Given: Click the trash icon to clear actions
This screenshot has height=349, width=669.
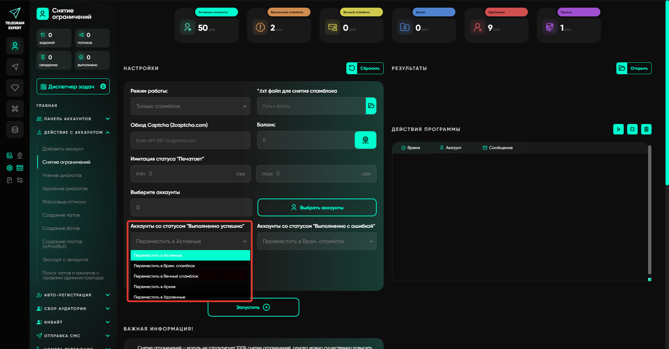Looking at the screenshot, I should tap(646, 129).
